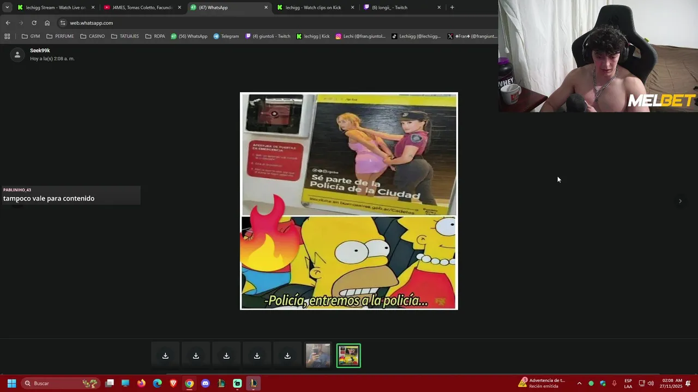Image resolution: width=698 pixels, height=392 pixels.
Task: Open the (56) WhatsApp bookmark
Action: click(189, 36)
